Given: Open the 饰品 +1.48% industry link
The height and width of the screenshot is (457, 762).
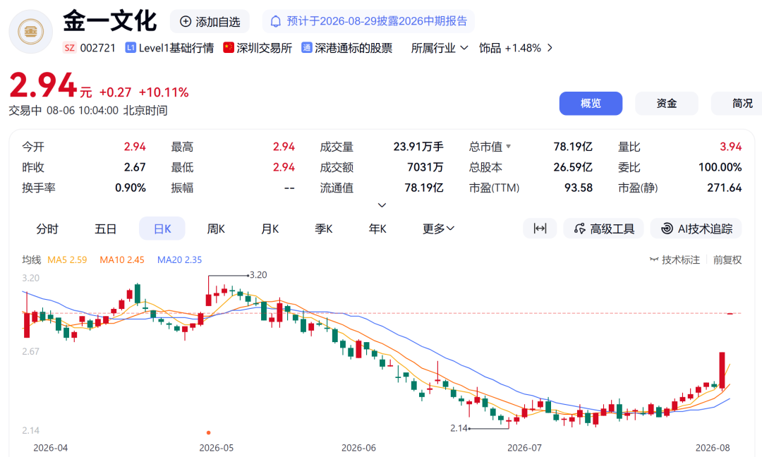Looking at the screenshot, I should click(x=516, y=47).
